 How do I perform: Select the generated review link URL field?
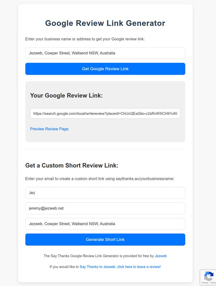click(x=105, y=113)
